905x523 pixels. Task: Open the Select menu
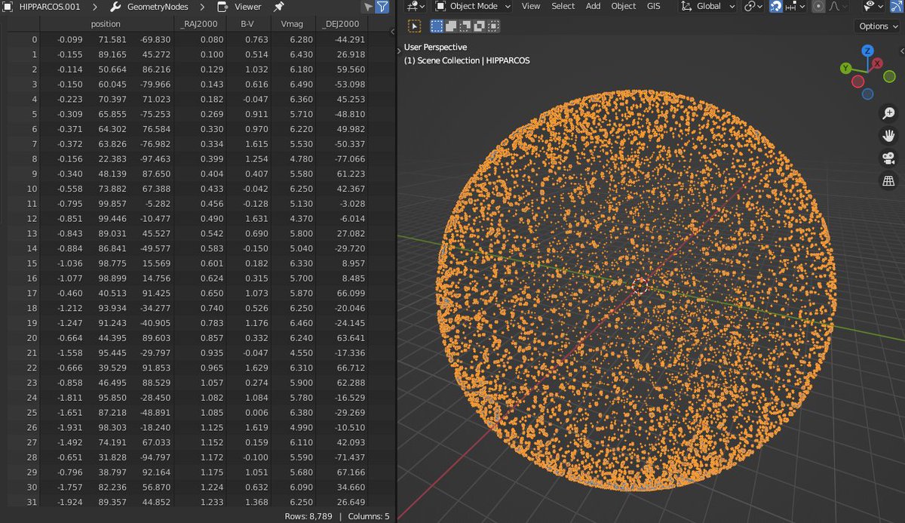[563, 6]
